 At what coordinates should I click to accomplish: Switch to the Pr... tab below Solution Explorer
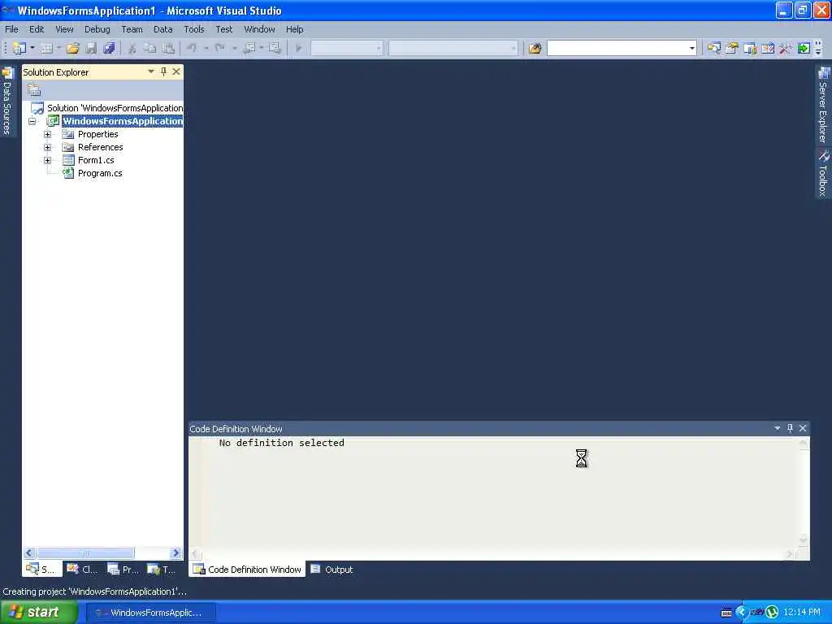(x=123, y=570)
